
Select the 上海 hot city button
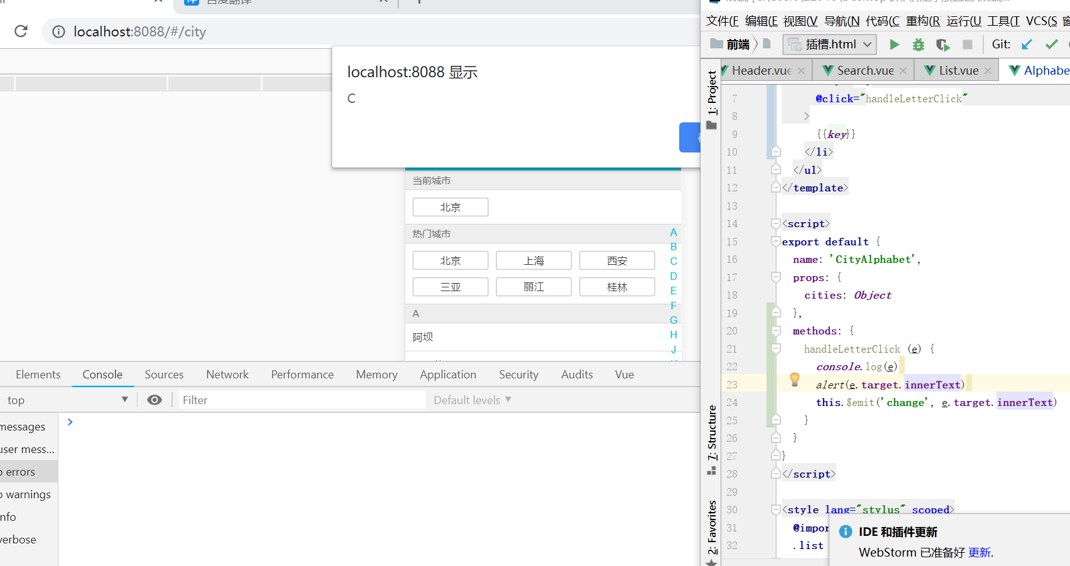coord(534,260)
